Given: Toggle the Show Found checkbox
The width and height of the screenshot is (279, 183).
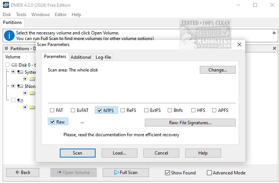Looking at the screenshot, I should point(167,173).
